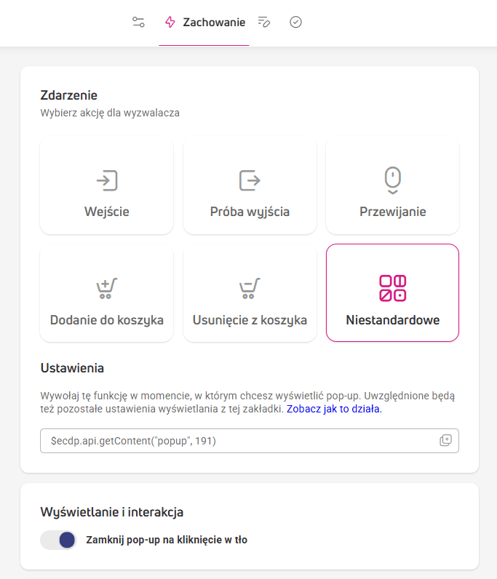Click the remove-from-cart icon
Viewport: 497px width, 579px height.
[250, 288]
